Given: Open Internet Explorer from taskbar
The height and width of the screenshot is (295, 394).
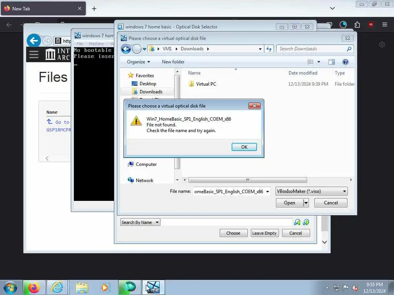Looking at the screenshot, I should pos(57,287).
